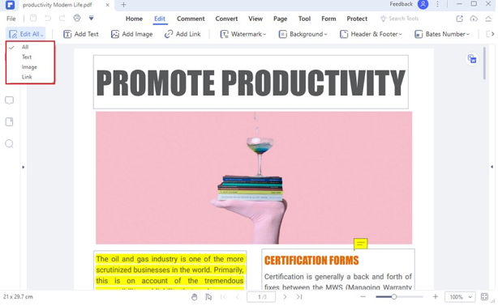Click the zoom slider handle

(x=394, y=297)
